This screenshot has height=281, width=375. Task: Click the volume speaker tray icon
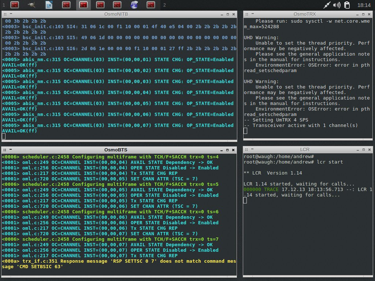click(337, 5)
